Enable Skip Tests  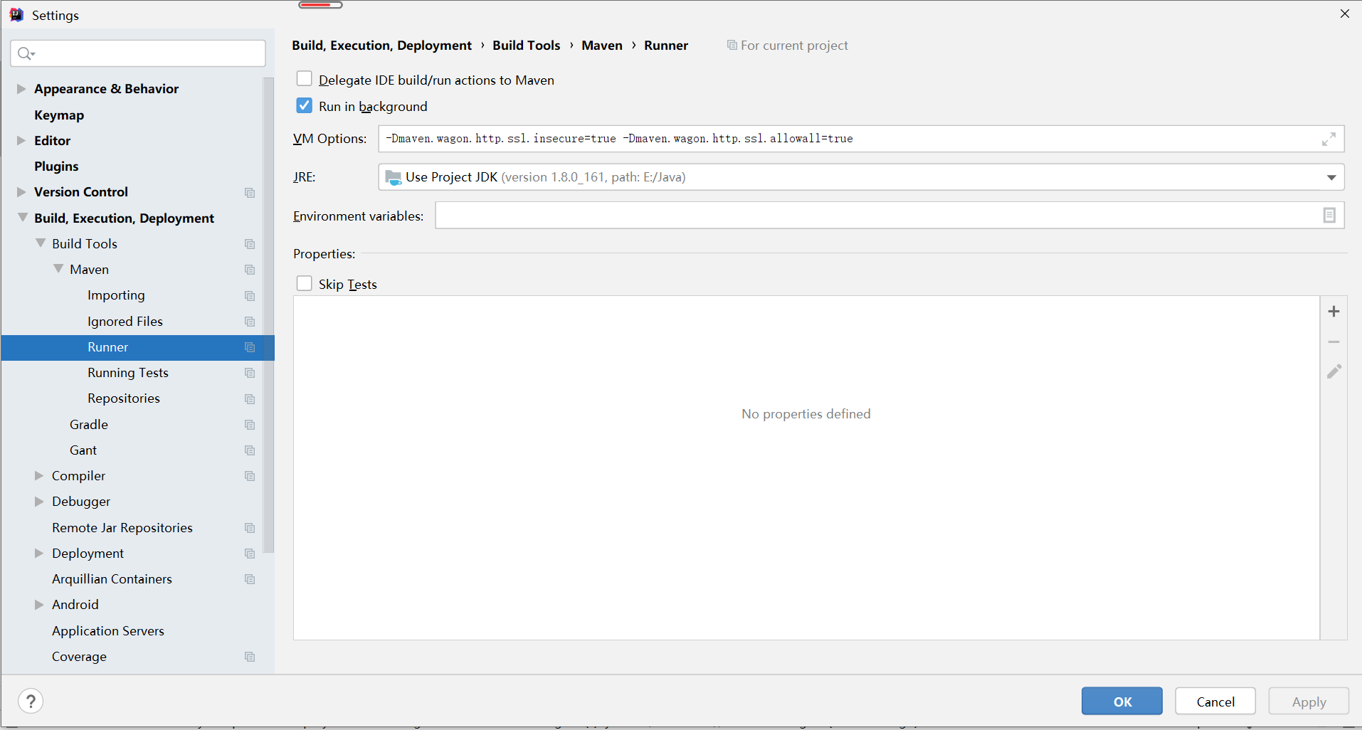pyautogui.click(x=304, y=282)
